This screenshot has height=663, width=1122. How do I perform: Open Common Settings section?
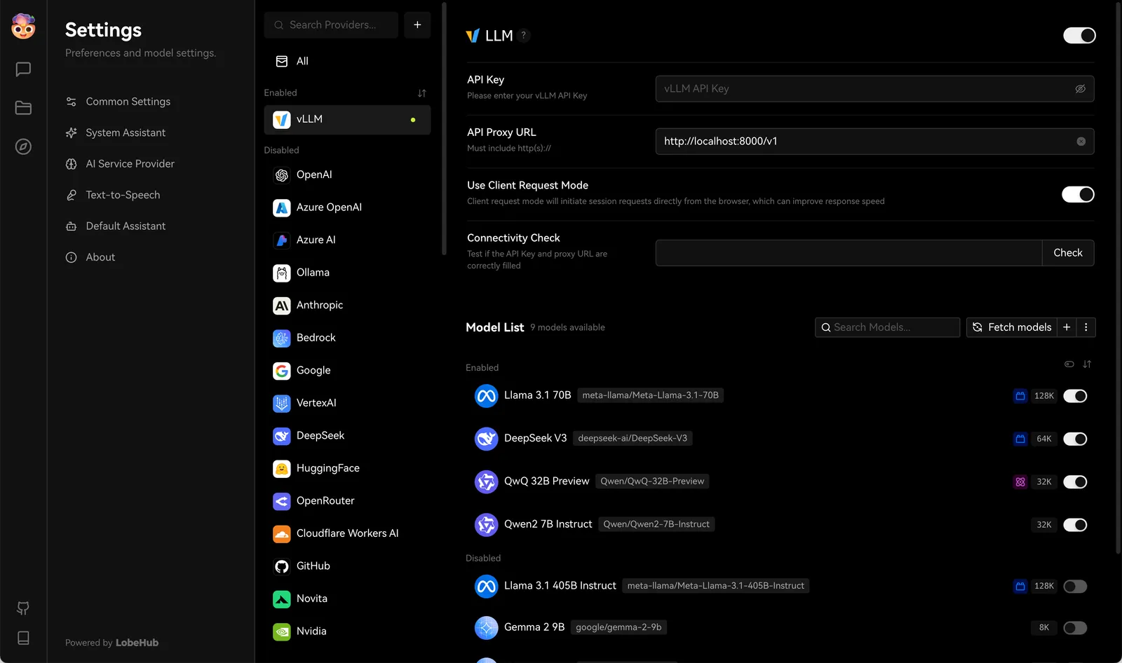(128, 102)
